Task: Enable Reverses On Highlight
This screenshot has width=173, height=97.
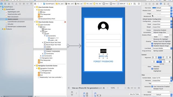Action: click(x=152, y=39)
